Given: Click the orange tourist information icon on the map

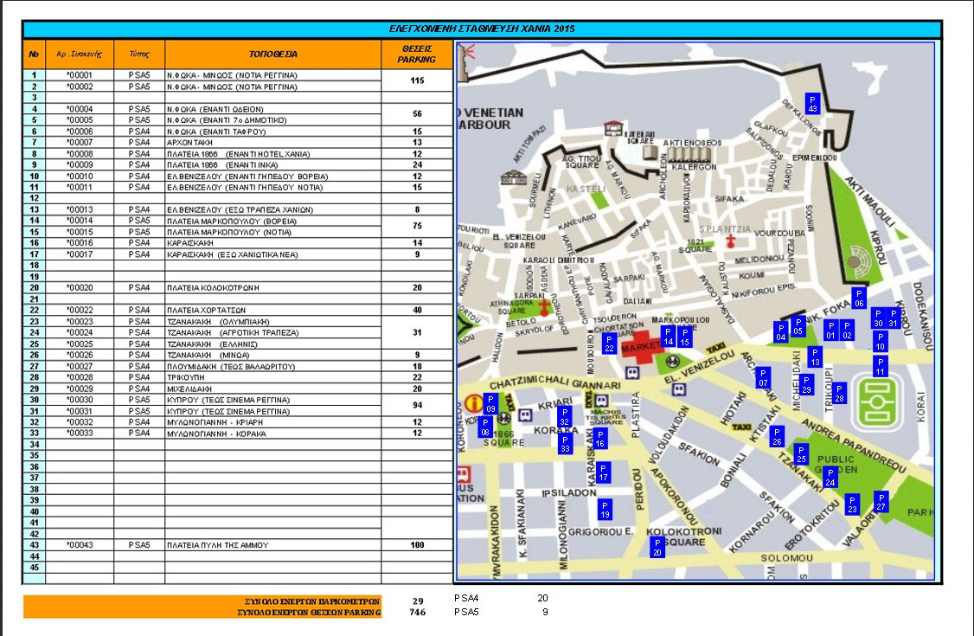Looking at the screenshot, I should (474, 404).
